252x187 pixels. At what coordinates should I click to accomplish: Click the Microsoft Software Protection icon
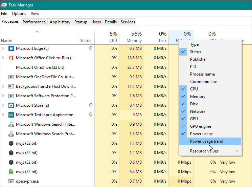point(11,96)
